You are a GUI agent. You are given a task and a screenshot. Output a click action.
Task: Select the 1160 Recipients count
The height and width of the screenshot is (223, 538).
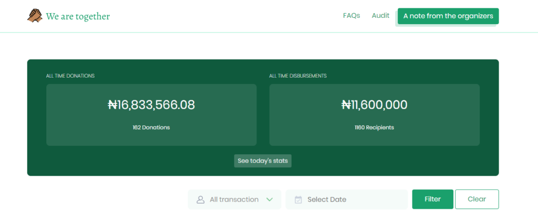[x=374, y=128]
